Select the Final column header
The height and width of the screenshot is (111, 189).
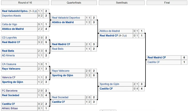pos(167,3)
